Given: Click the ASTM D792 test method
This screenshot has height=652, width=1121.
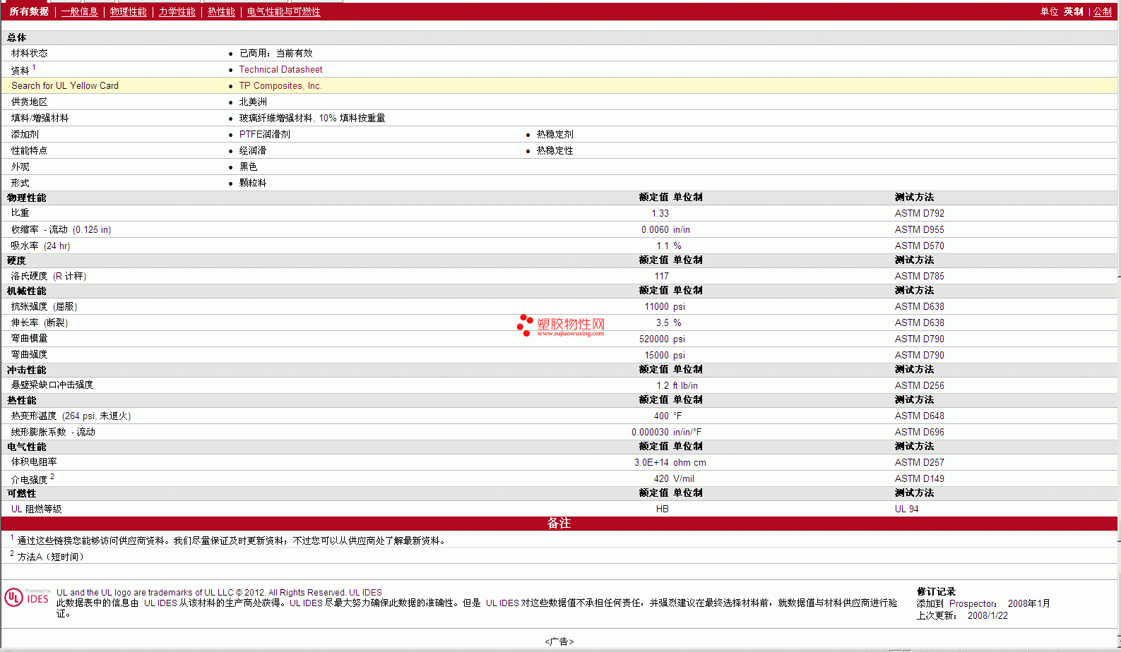Looking at the screenshot, I should pyautogui.click(x=920, y=213).
